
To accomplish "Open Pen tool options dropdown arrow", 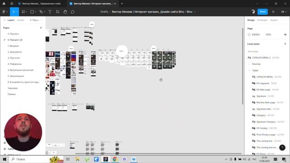I will click(44, 12).
